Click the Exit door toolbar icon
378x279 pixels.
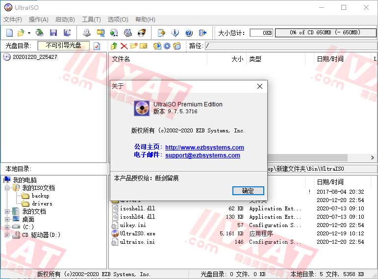[x=203, y=33]
